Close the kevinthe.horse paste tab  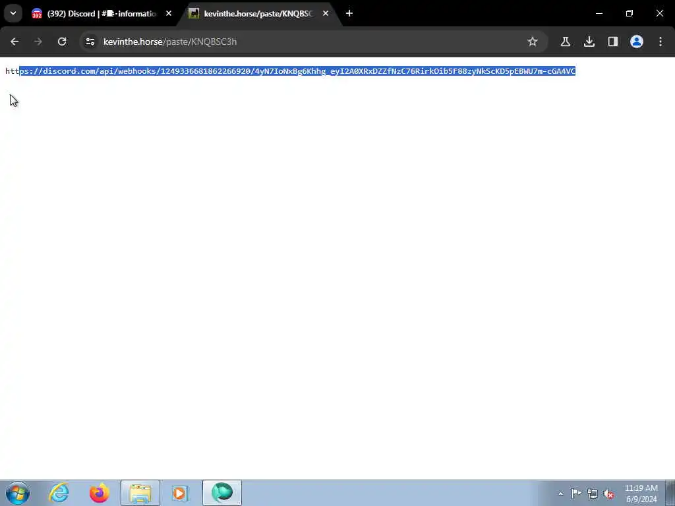point(326,13)
